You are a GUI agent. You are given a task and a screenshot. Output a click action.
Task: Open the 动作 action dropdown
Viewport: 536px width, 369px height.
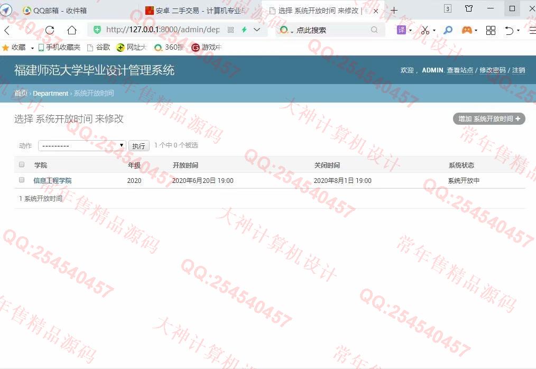click(82, 146)
